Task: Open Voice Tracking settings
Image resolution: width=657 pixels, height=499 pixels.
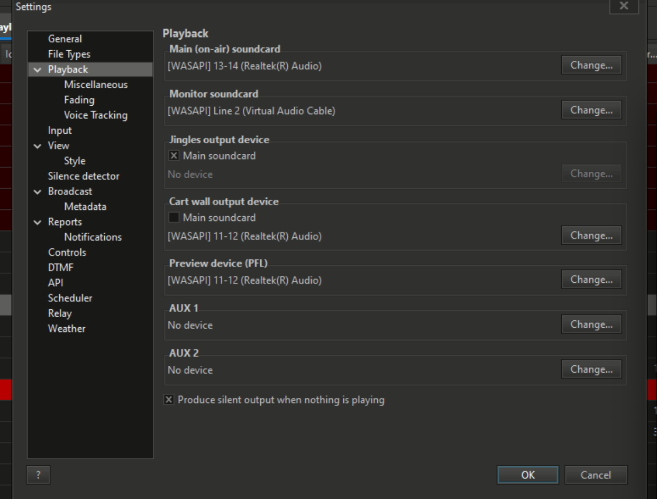Action: [96, 115]
